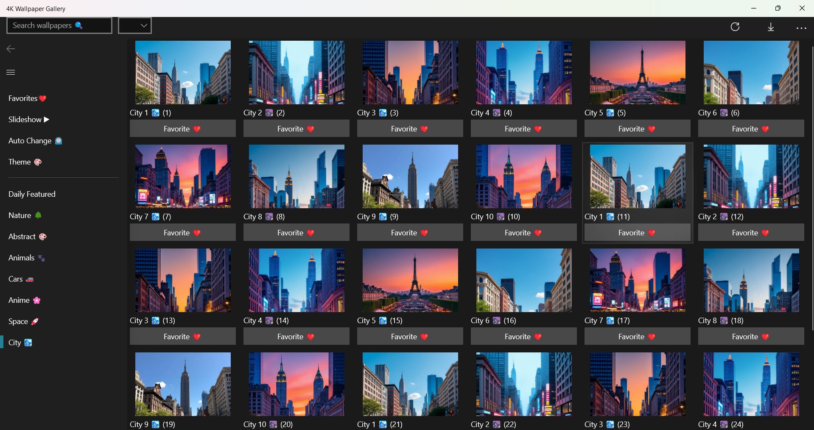Open the City 10 (20) wallpaper thumbnail
The height and width of the screenshot is (430, 814).
point(297,384)
